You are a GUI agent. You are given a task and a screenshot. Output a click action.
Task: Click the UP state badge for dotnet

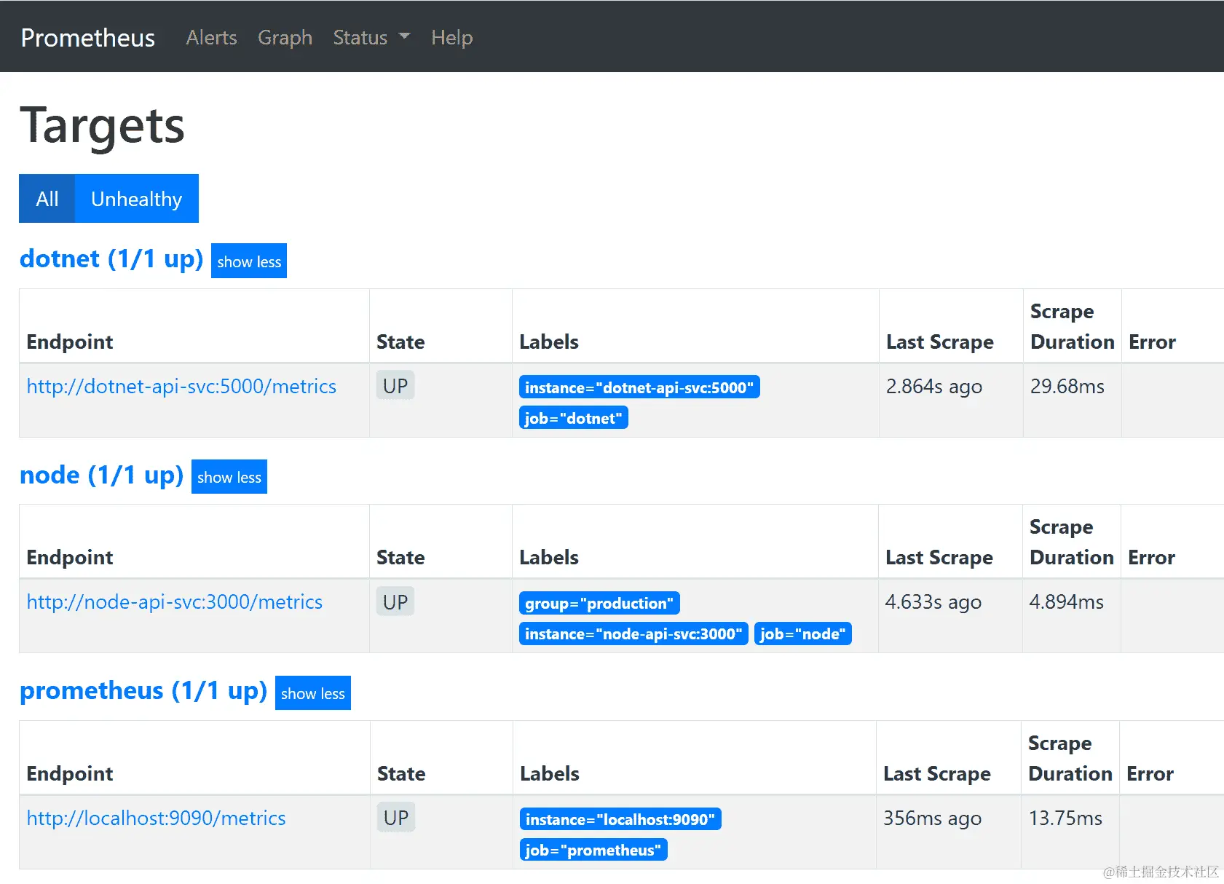click(x=395, y=386)
